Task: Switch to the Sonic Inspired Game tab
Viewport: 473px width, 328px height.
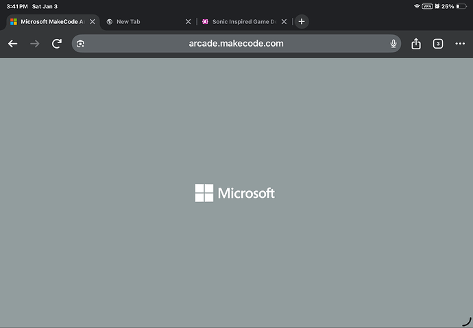Action: [244, 22]
